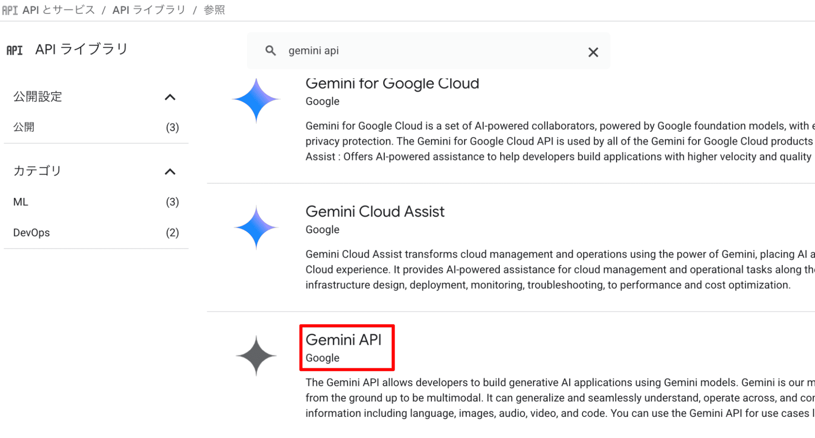Screen dimensions: 815x438
Task: Click the Gemini for Google Cloud description text
Action: pos(560,141)
